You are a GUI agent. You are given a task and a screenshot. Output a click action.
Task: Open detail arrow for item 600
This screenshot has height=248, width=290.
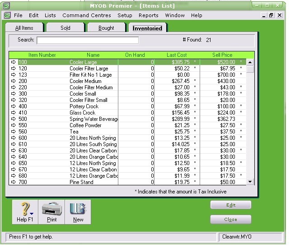coord(14,138)
